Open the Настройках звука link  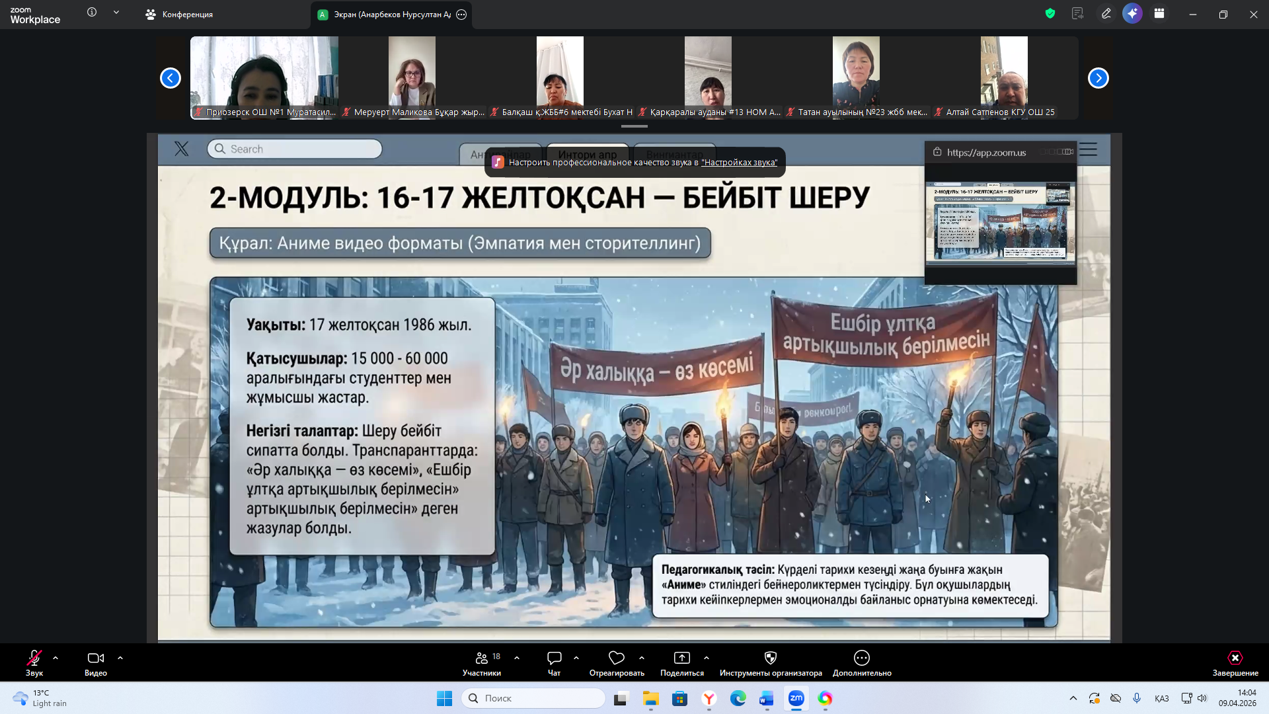[739, 163]
